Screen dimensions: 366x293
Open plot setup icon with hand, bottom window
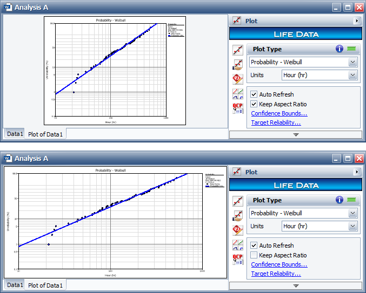[x=237, y=216]
